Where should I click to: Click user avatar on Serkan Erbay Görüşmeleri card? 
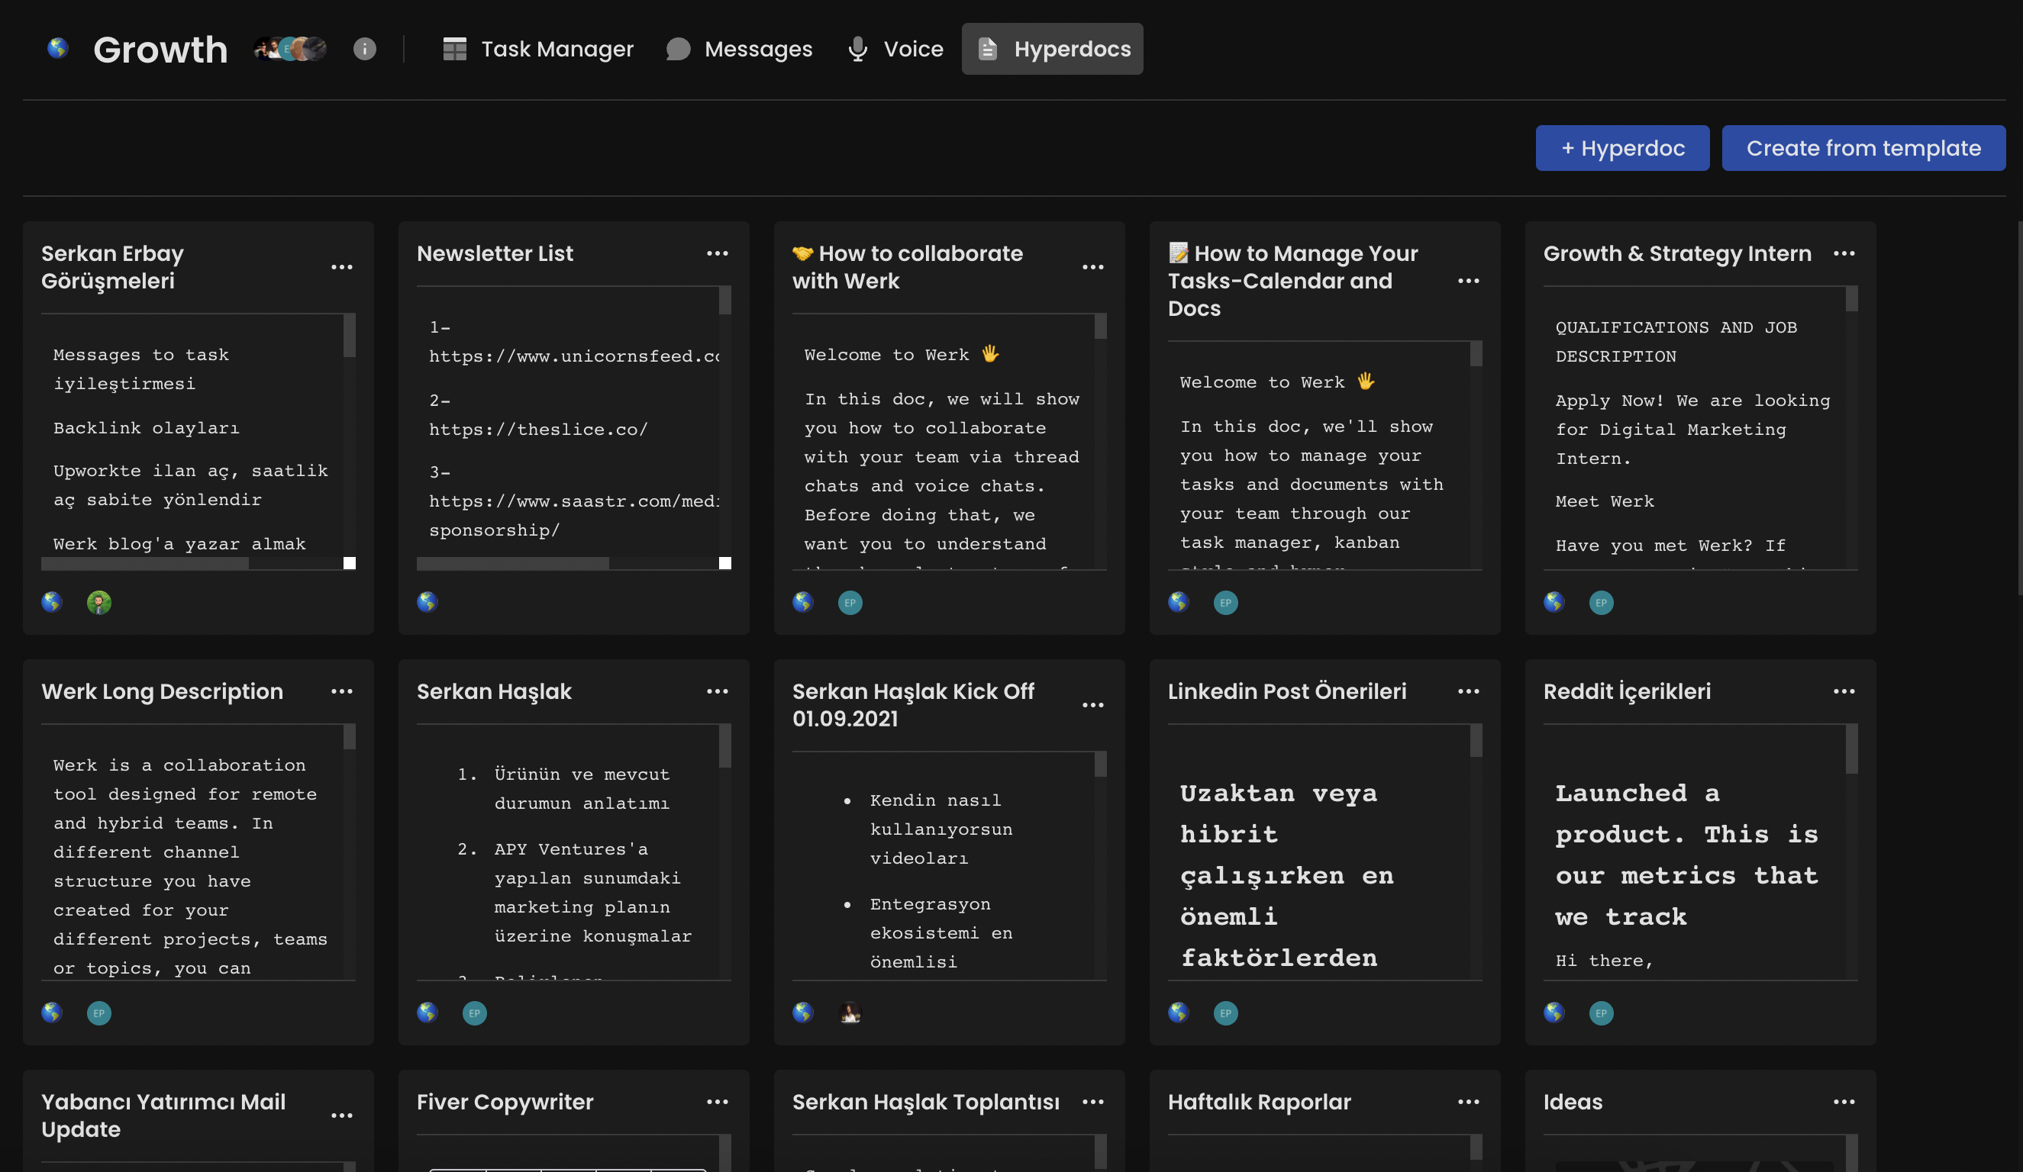point(98,603)
